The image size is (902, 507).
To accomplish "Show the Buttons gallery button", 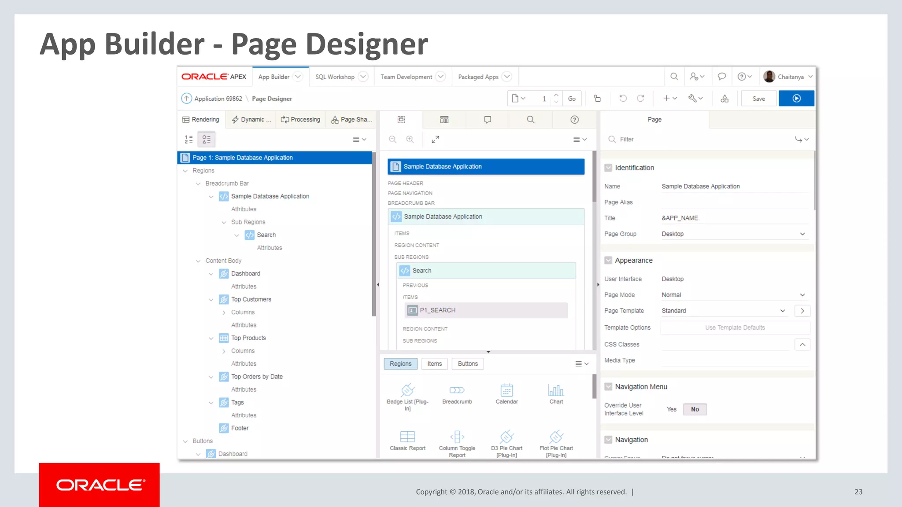I will [x=468, y=364].
